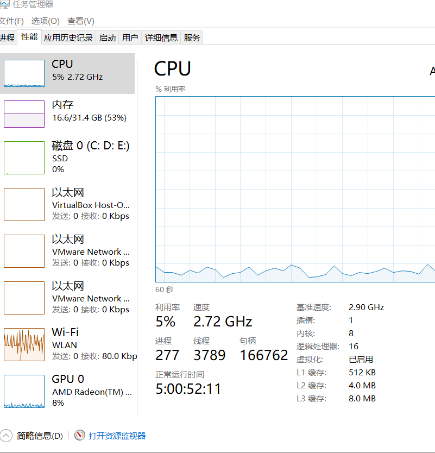The image size is (435, 453).
Task: Open the 选项(O) menu
Action: (45, 21)
